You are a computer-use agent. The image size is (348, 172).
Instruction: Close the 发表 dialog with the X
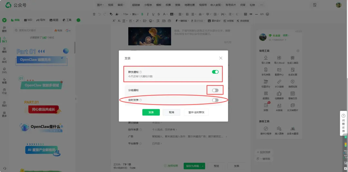click(221, 58)
